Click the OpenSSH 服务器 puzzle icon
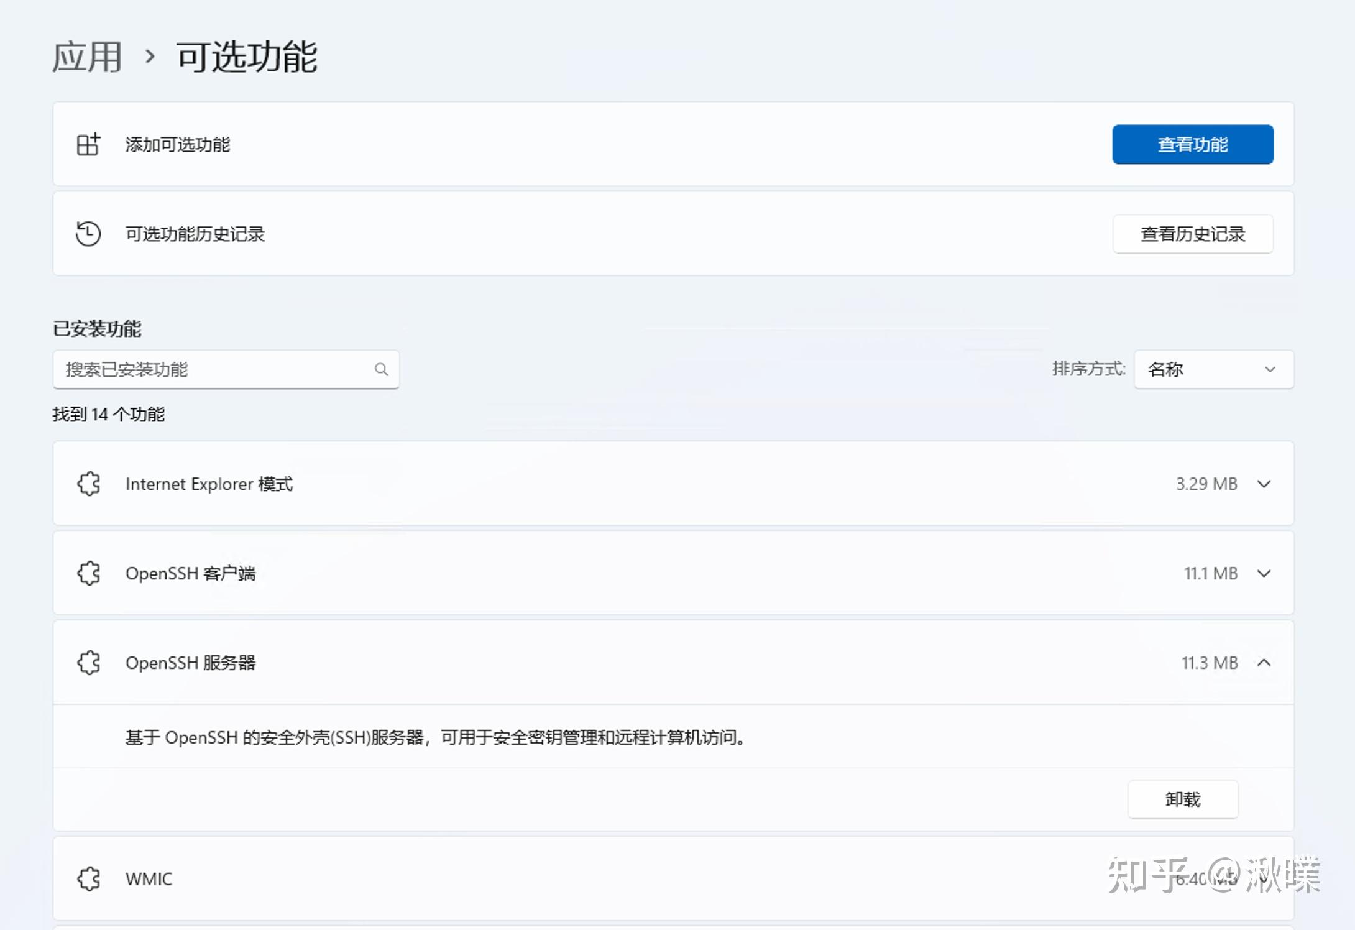The width and height of the screenshot is (1355, 930). coord(90,663)
